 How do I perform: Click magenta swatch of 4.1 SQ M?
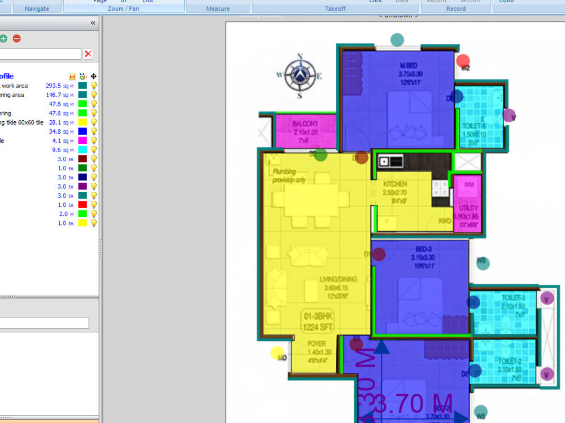click(82, 140)
